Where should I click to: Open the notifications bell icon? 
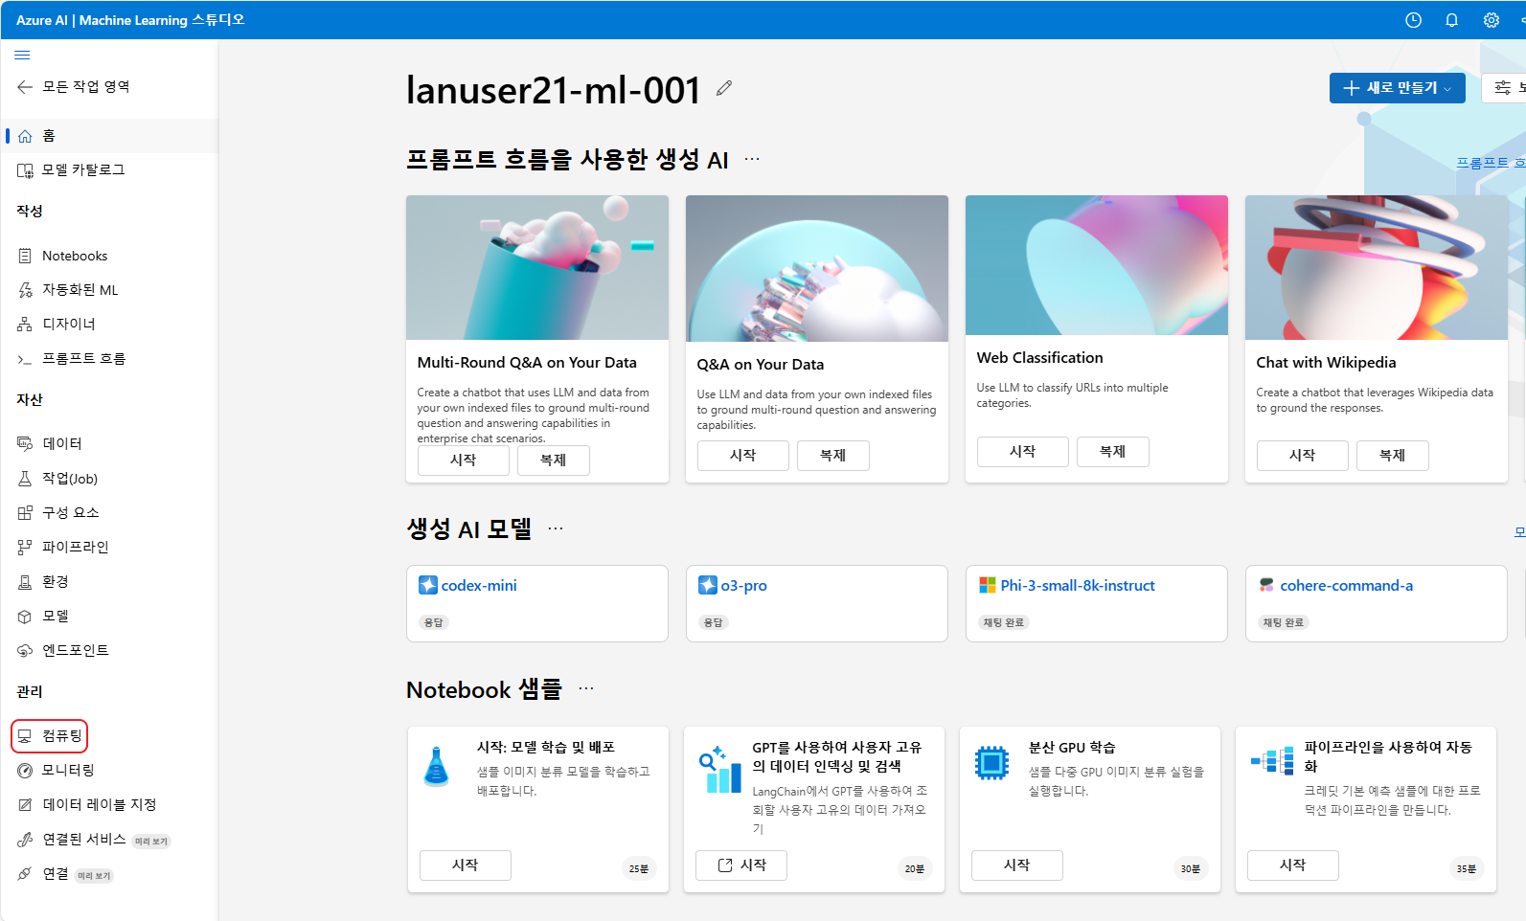click(1452, 20)
